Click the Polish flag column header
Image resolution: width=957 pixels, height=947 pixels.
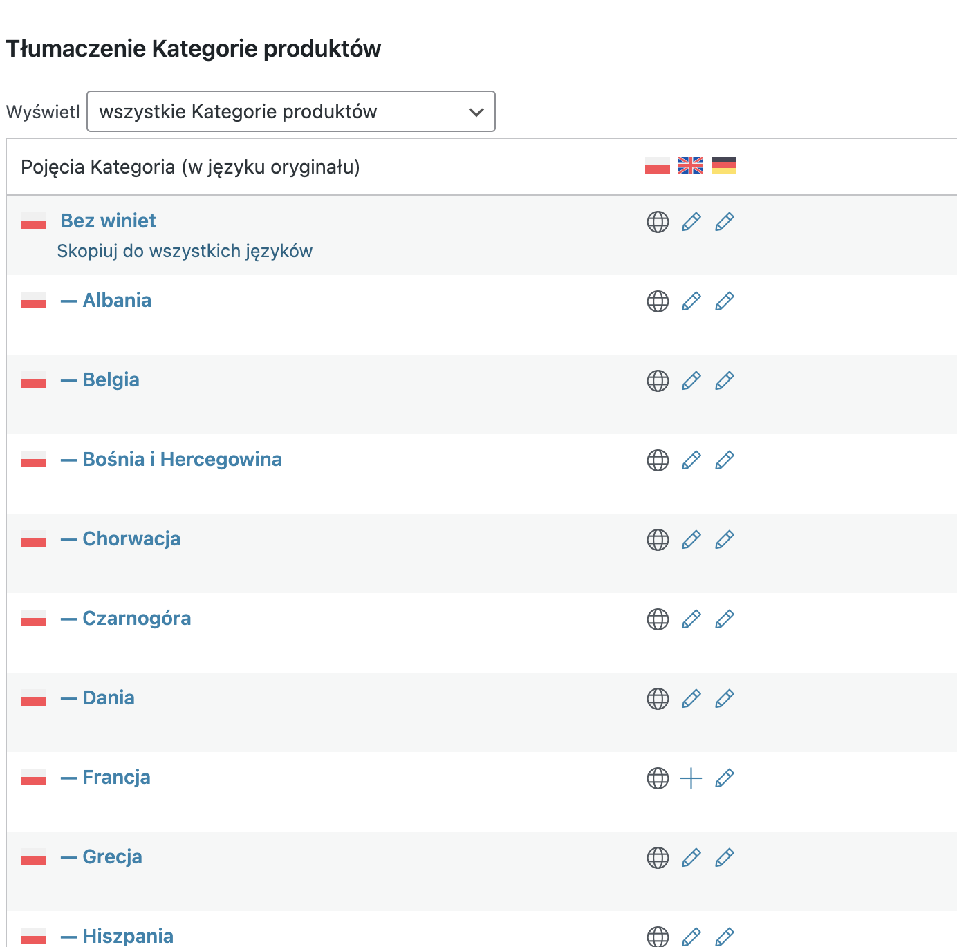coord(658,165)
